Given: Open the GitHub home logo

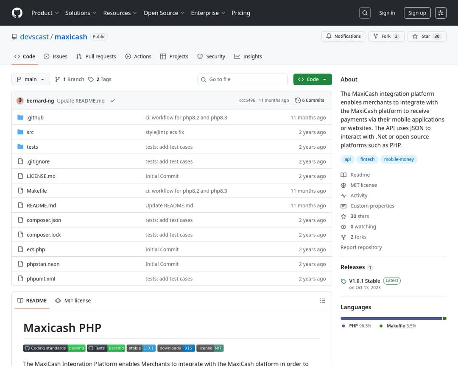Looking at the screenshot, I should click(17, 13).
